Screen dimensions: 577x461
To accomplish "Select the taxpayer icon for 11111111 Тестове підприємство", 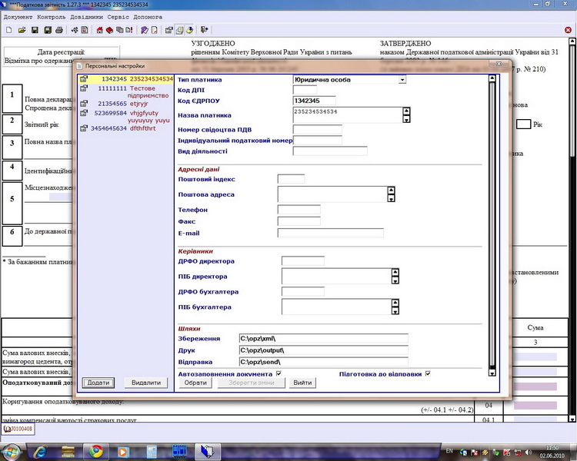I will click(x=84, y=88).
